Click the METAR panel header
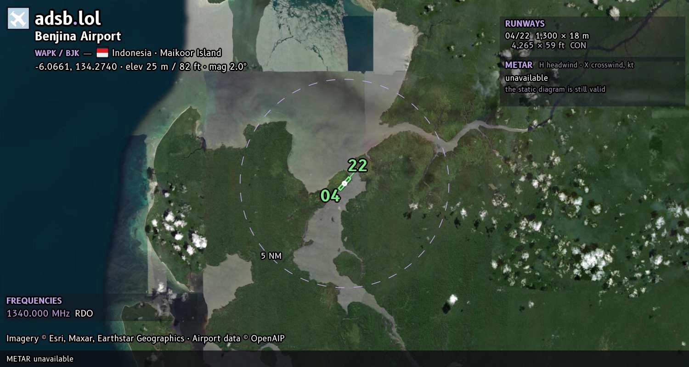Screen dimensions: 689x367 [x=519, y=65]
